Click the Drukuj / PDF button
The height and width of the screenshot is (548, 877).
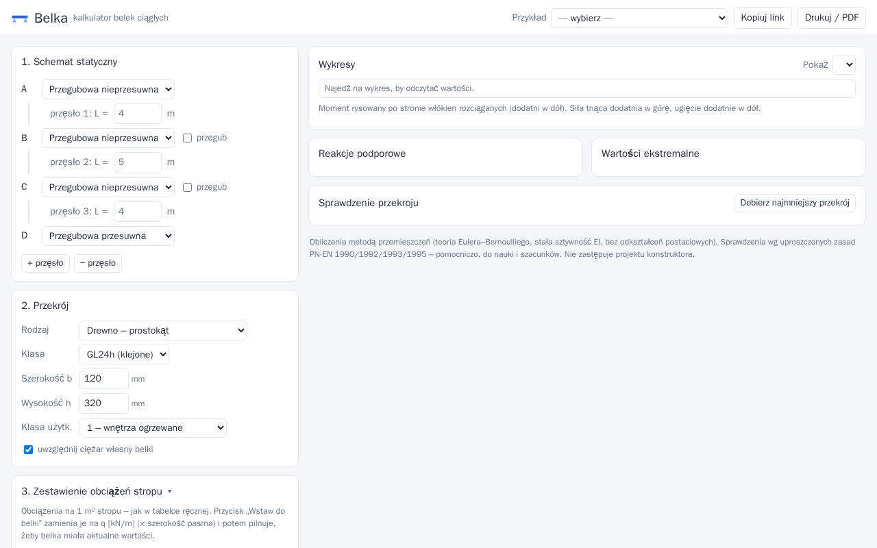pyautogui.click(x=832, y=18)
